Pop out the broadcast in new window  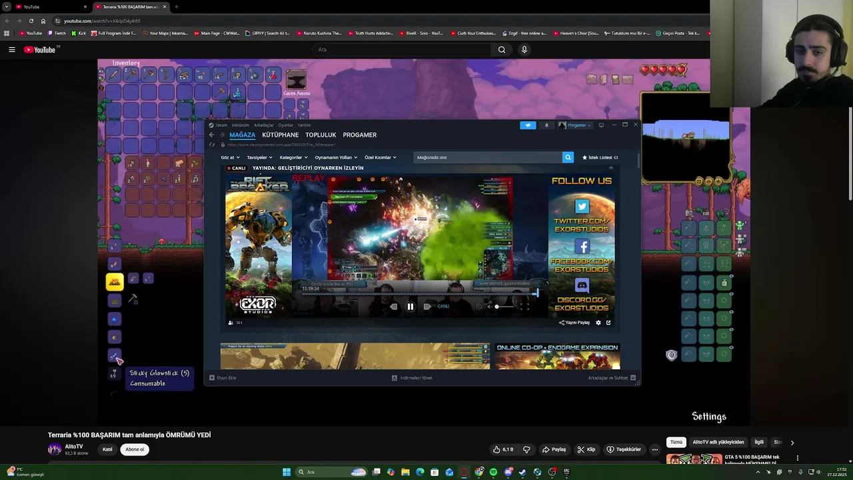pyautogui.click(x=608, y=323)
